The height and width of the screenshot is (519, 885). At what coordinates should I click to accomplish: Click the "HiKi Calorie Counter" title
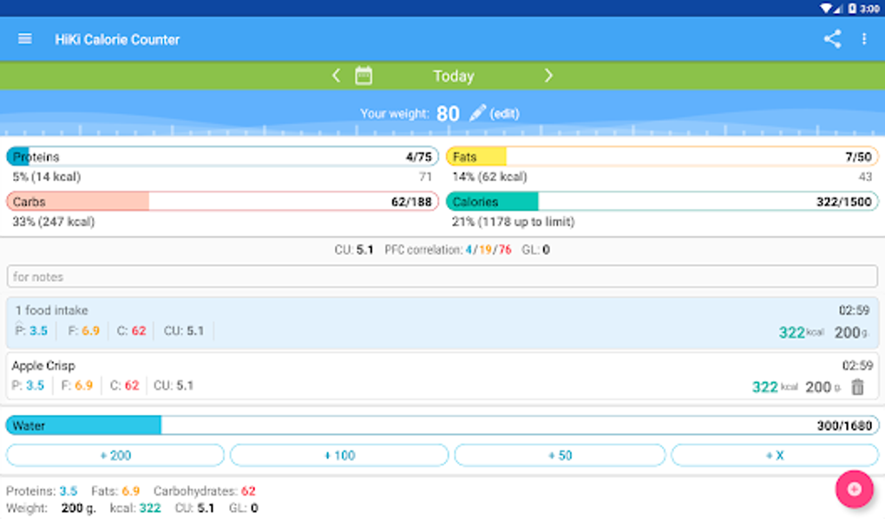[117, 40]
